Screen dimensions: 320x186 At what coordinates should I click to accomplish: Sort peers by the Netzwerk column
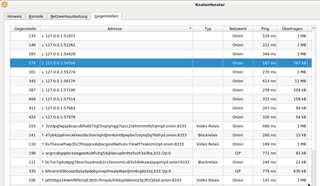tap(238, 28)
